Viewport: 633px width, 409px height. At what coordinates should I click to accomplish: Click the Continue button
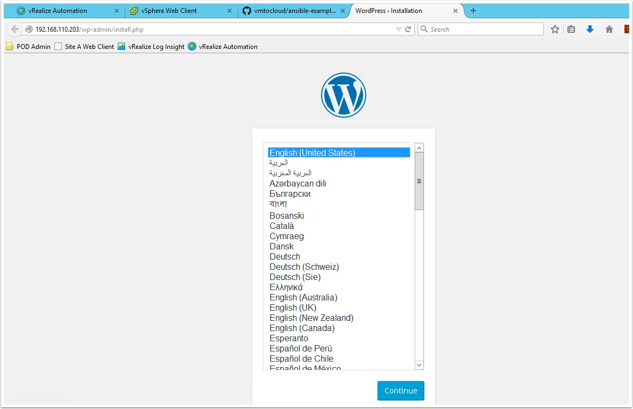401,390
